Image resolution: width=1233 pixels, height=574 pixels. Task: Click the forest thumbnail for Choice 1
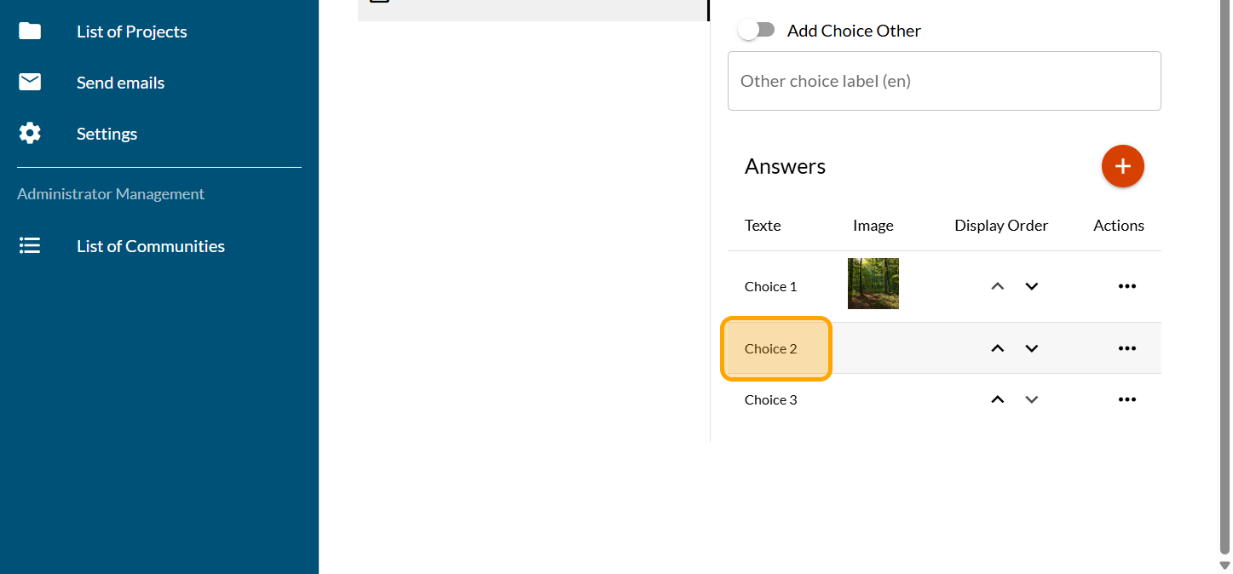(x=873, y=284)
